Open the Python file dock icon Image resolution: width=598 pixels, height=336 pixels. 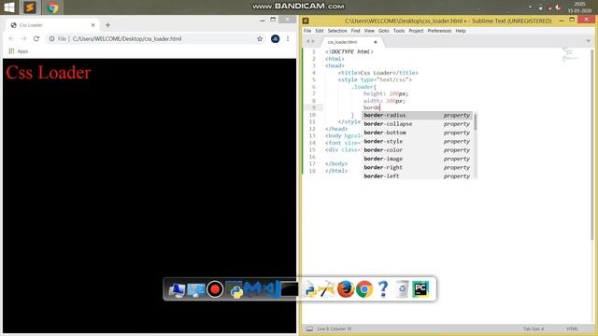pos(309,289)
